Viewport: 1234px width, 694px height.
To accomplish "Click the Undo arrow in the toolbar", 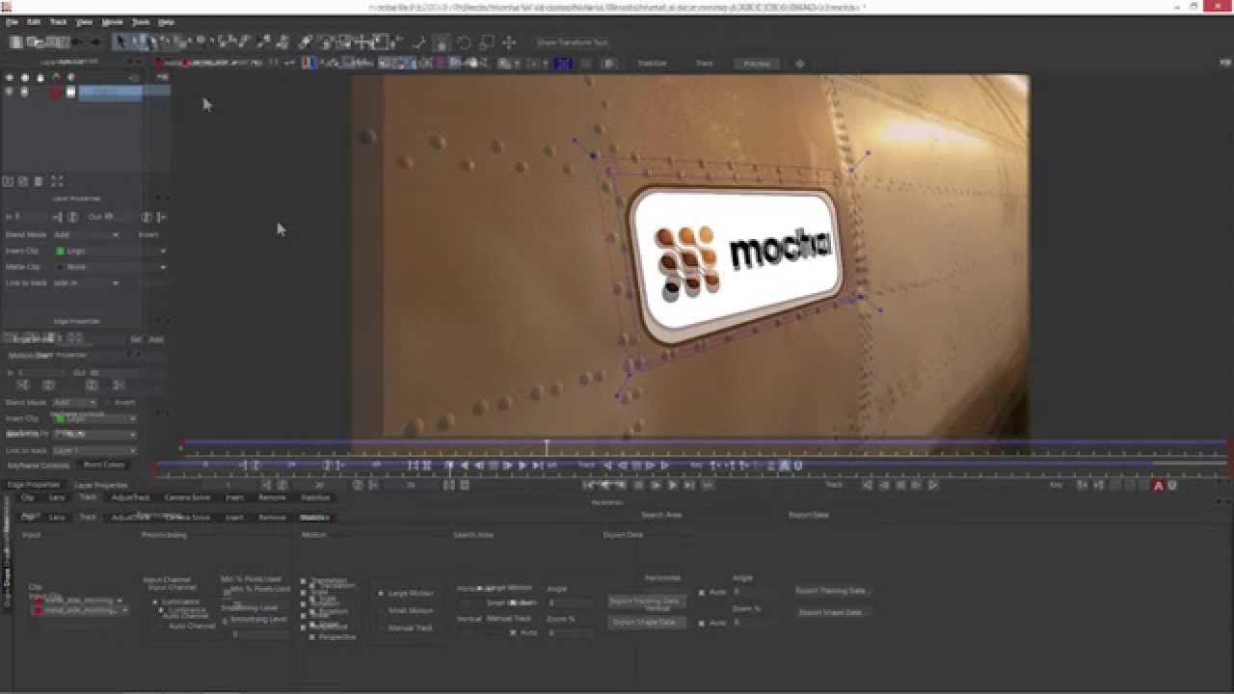I will click(x=76, y=42).
